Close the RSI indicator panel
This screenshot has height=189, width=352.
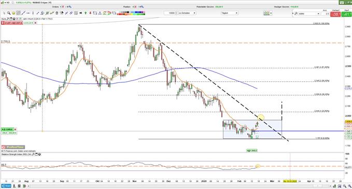coord(39,154)
